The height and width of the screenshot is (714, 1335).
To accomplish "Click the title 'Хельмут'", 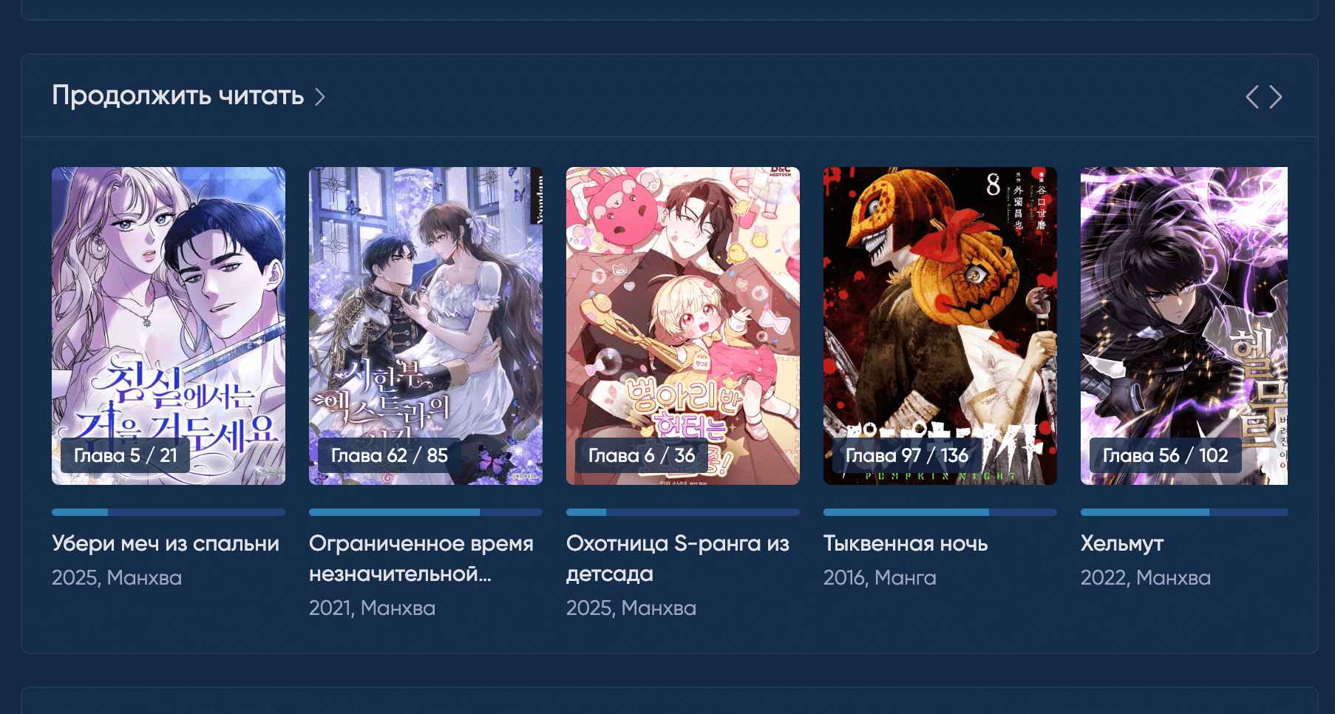I will pos(1122,543).
